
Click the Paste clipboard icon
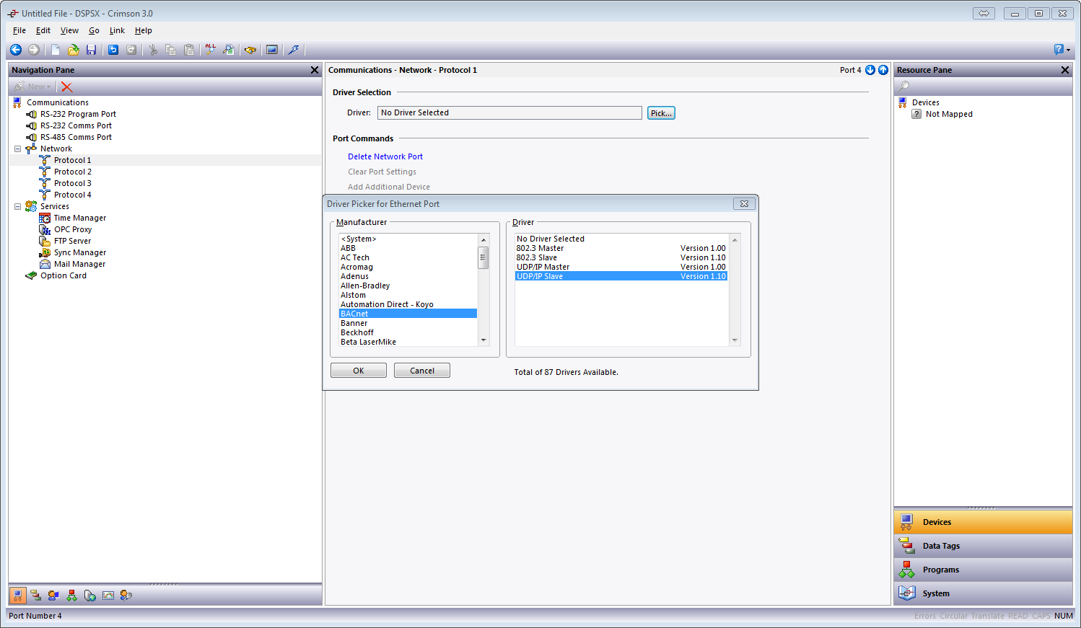pos(189,50)
